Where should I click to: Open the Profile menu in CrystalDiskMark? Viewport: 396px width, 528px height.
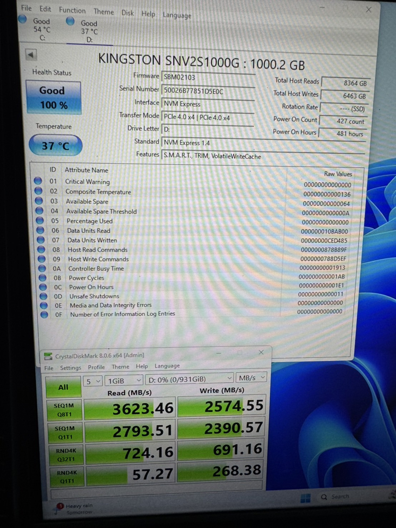click(x=96, y=367)
